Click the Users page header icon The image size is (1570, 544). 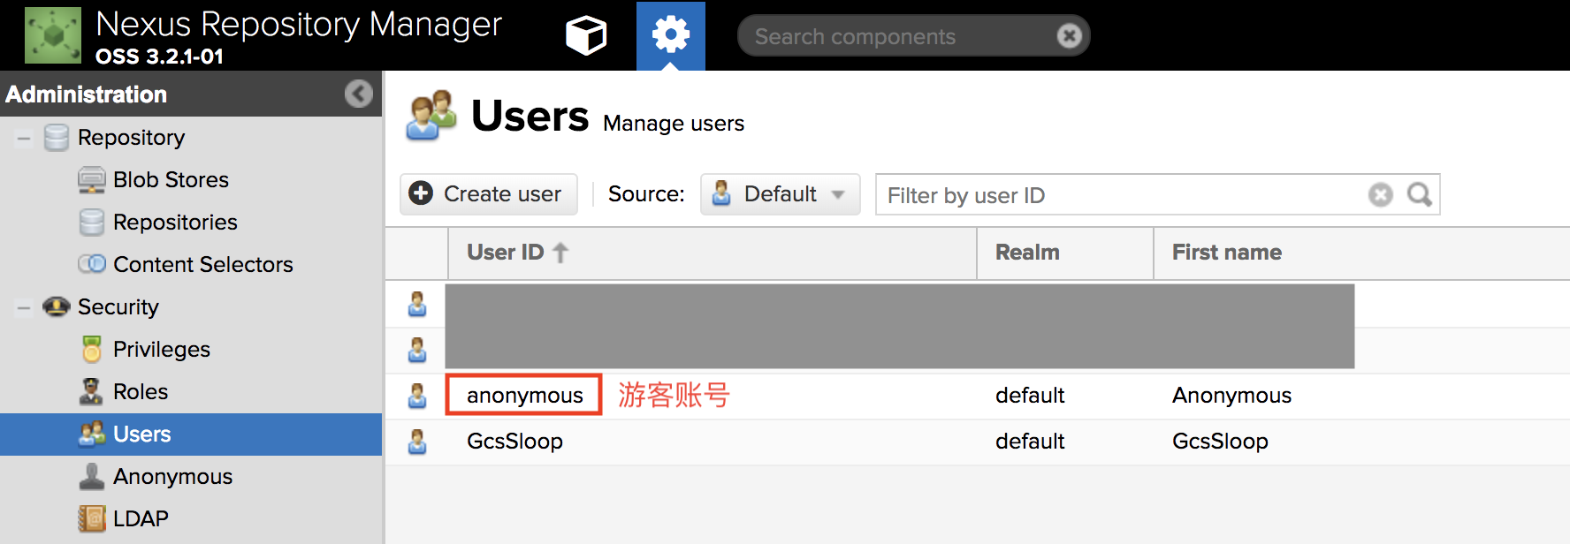click(x=431, y=115)
